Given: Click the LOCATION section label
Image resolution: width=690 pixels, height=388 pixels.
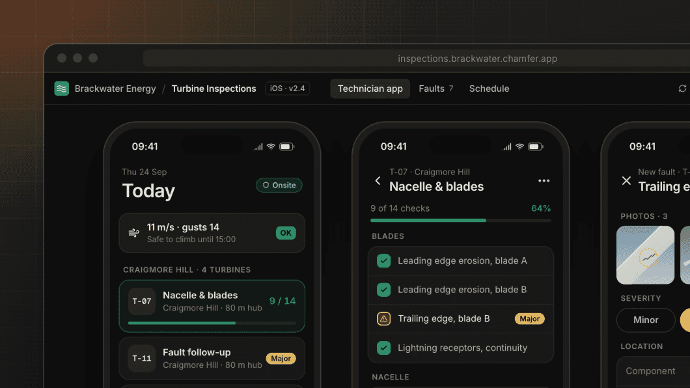Looking at the screenshot, I should [x=642, y=346].
